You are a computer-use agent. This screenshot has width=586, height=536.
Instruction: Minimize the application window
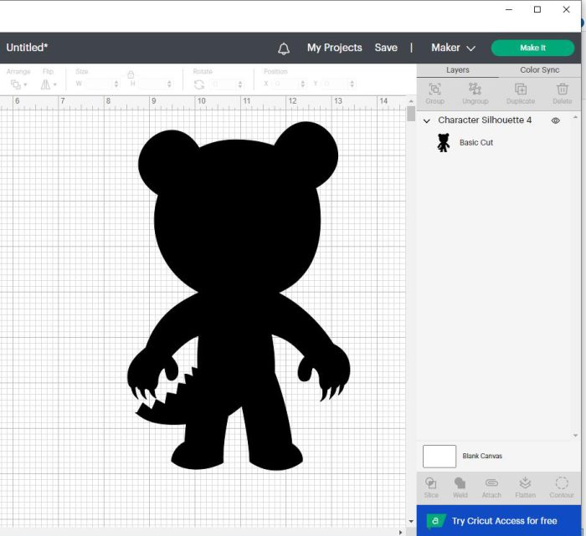coord(509,10)
